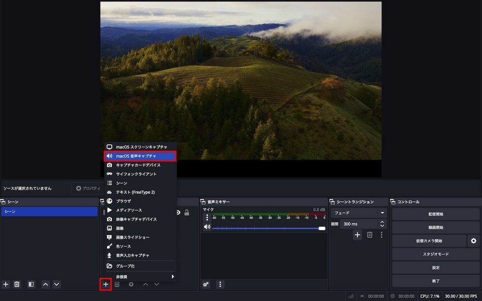Viewport: 482px width, 301px height.
Task: Toggle source visibility eye icon
Action: click(178, 212)
